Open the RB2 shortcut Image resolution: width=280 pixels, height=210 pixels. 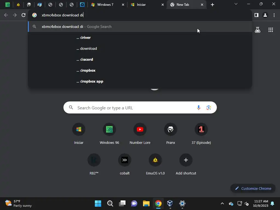[94, 164]
